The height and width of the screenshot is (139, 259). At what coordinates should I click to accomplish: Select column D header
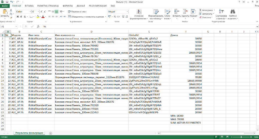pyautogui.click(x=91, y=32)
